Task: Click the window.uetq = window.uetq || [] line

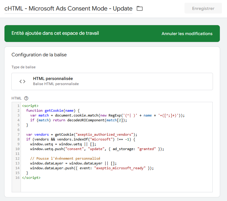Action: point(63,144)
